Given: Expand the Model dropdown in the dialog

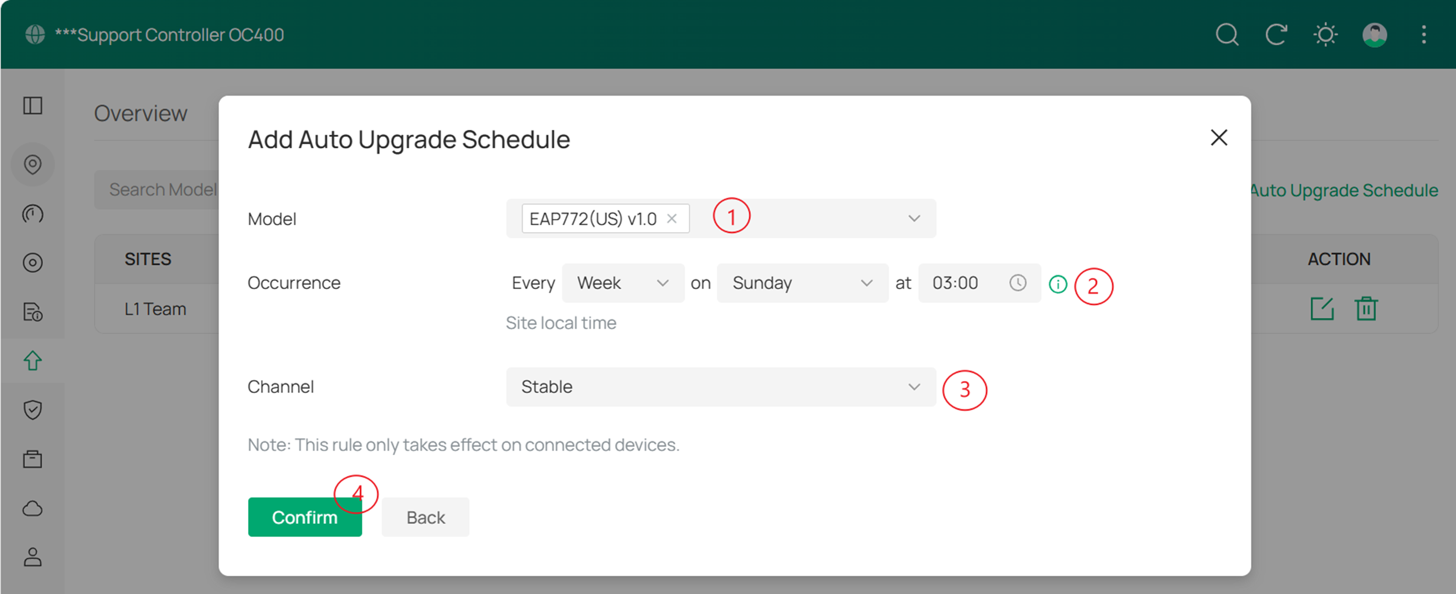Looking at the screenshot, I should (x=913, y=218).
